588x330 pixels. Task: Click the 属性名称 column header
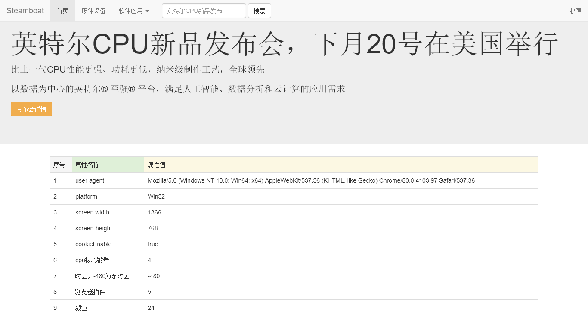pos(108,165)
